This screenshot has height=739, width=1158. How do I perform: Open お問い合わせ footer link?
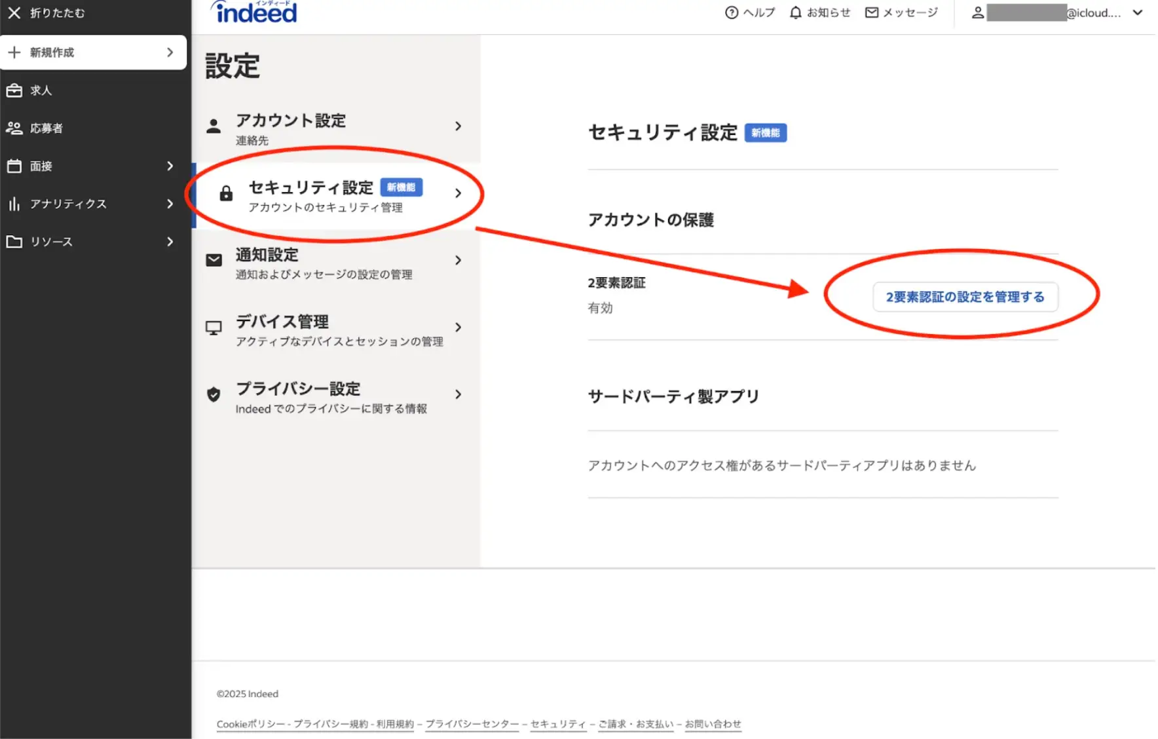tap(713, 724)
